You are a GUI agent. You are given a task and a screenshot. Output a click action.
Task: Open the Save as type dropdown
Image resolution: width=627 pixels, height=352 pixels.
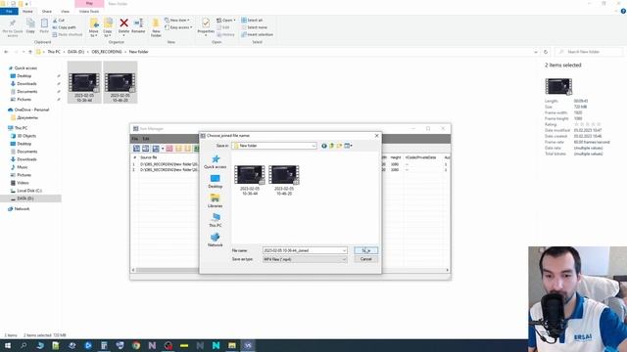coord(305,259)
